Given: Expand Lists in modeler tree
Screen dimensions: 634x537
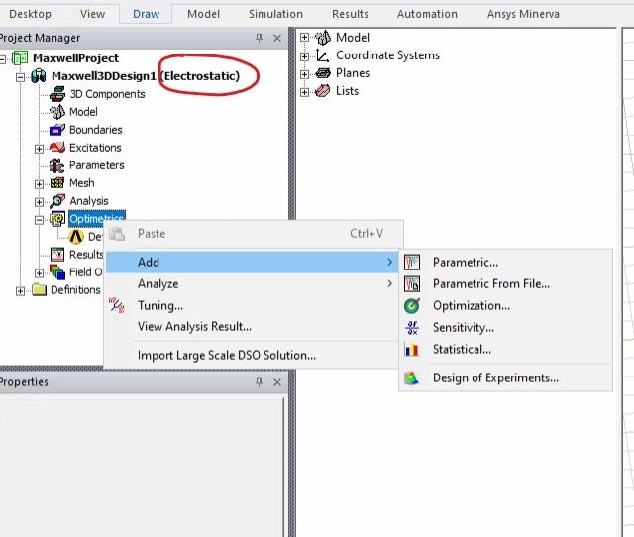Looking at the screenshot, I should click(304, 92).
